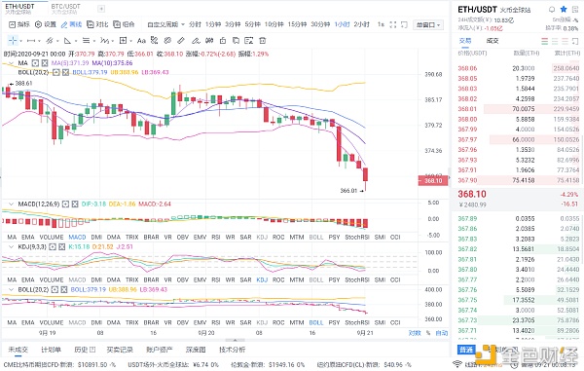Image resolution: width=584 pixels, height=371 pixels.
Task: Open the 深度图 depth chart tab
Action: point(196,350)
